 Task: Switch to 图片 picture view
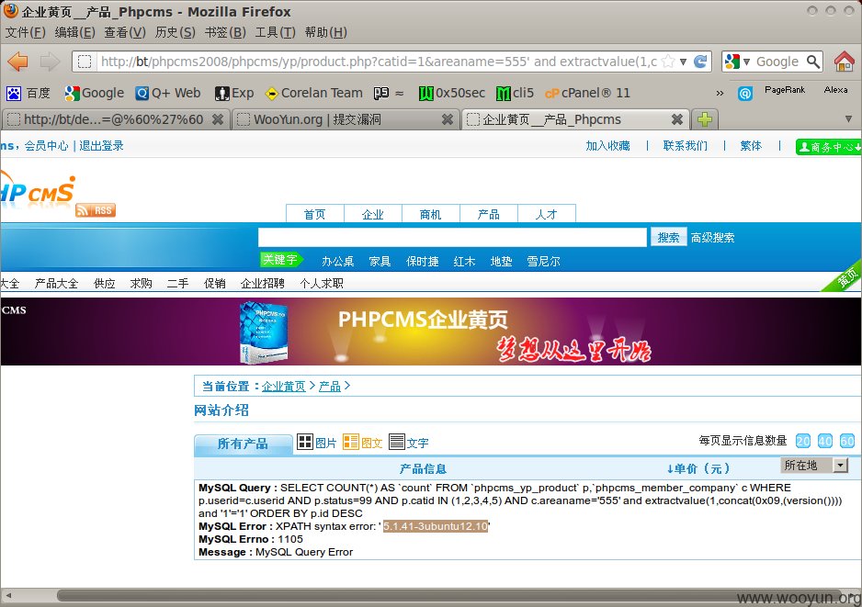click(316, 443)
